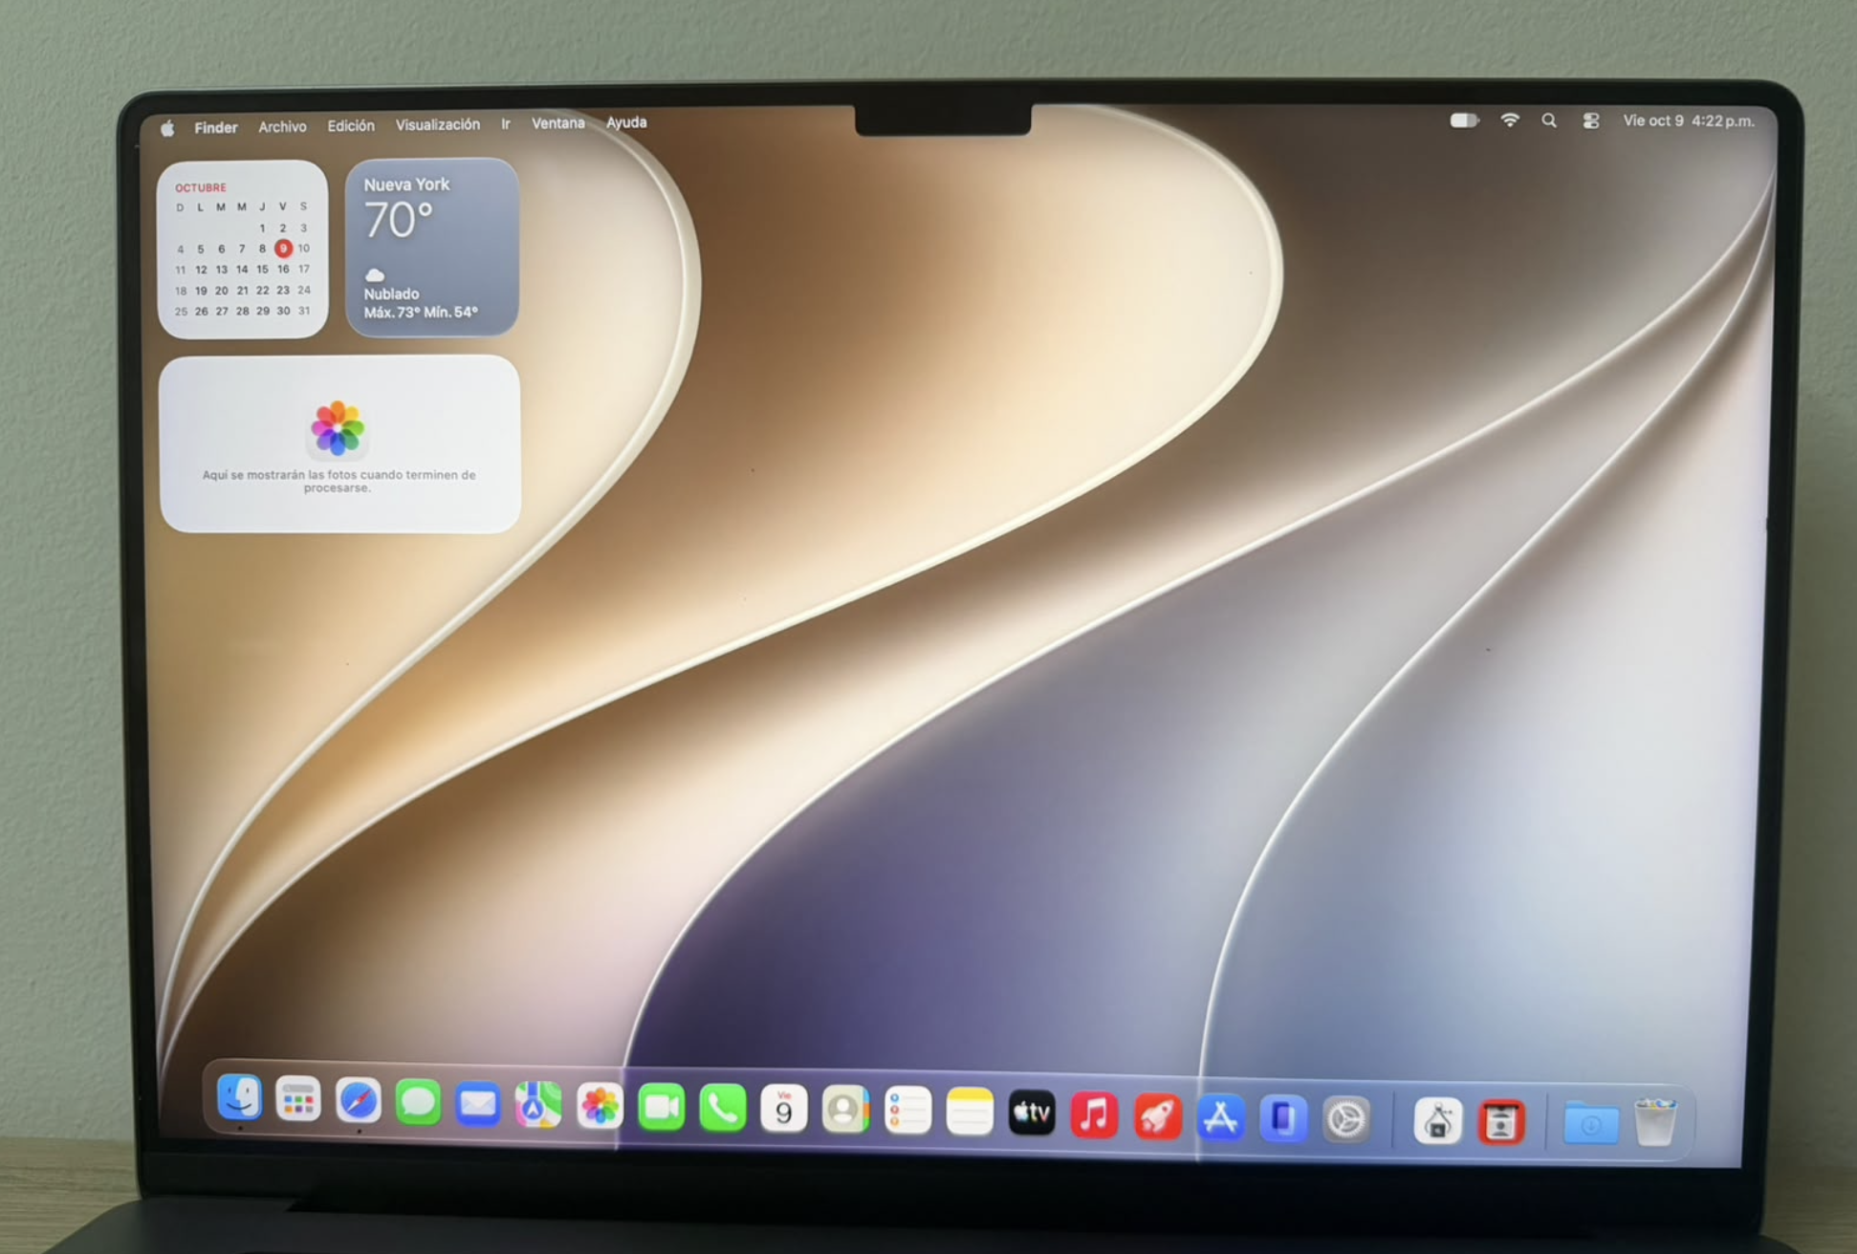Open the Ventana menu

[x=557, y=123]
